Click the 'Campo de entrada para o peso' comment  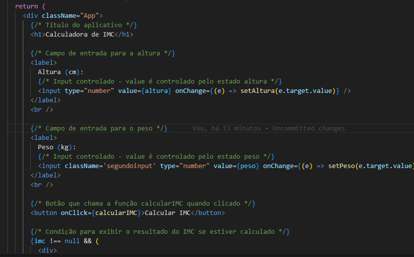pyautogui.click(x=99, y=128)
